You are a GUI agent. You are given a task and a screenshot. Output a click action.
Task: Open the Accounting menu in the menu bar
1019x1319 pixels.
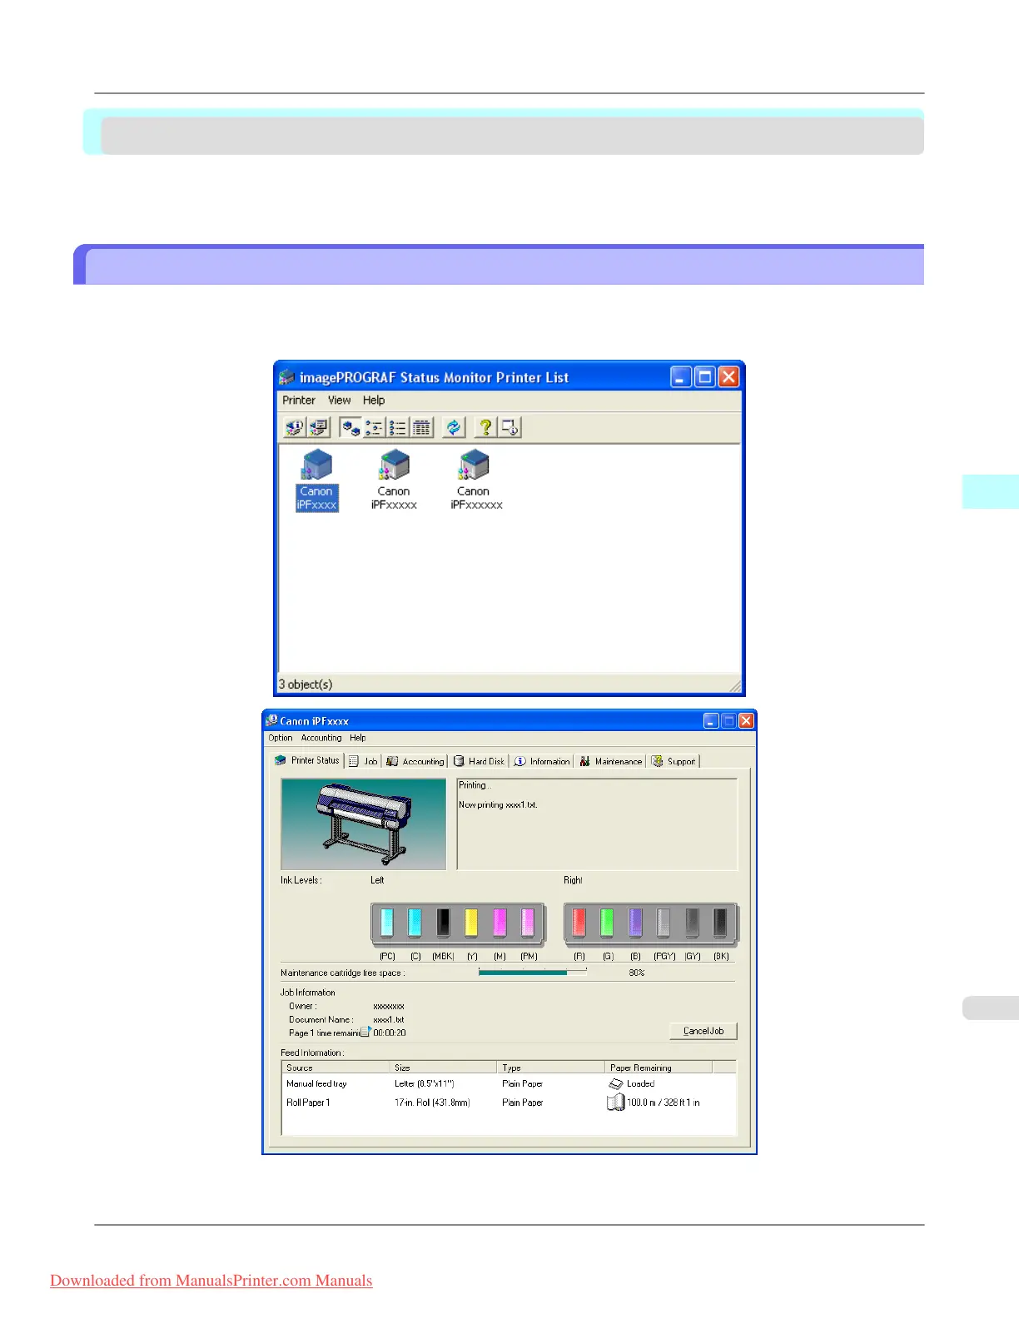coord(321,738)
